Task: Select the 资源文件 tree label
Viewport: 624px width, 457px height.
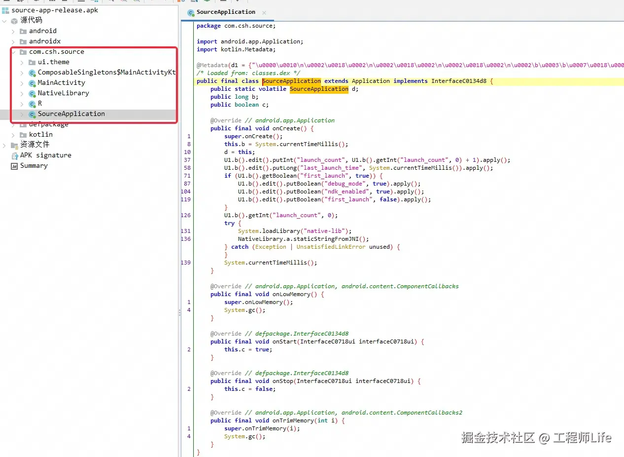Action: click(35, 145)
